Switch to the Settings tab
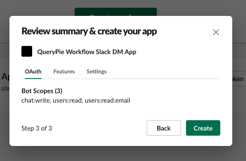Screen dimensions: 246x161 97,72
